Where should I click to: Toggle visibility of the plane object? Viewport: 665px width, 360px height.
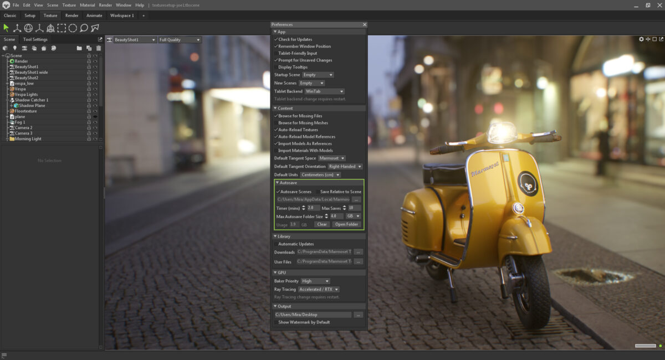click(95, 116)
